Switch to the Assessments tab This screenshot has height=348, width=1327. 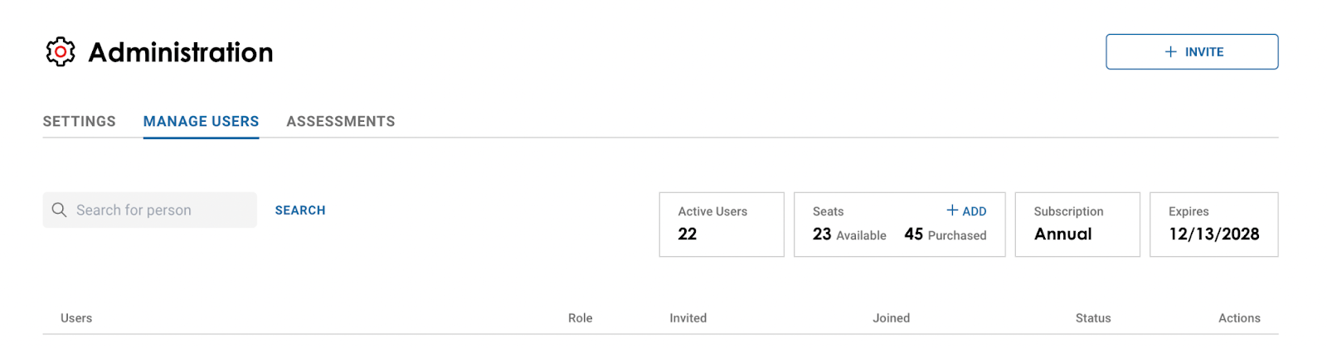[x=340, y=121]
